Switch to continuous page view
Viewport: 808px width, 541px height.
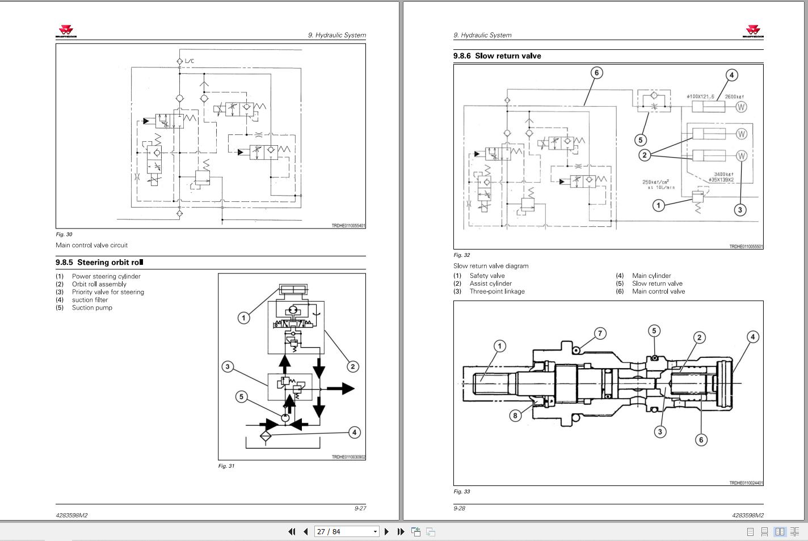tap(764, 531)
